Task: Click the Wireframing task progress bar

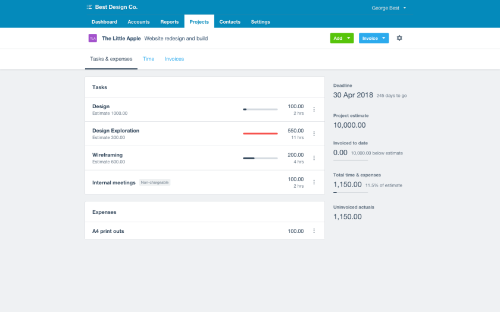Action: 260,158
